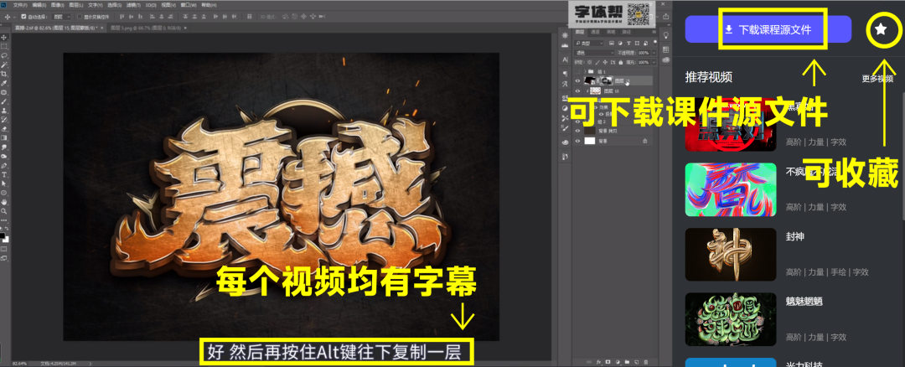Toggle Quick Mask mode icon
905x367 pixels.
tap(5, 249)
